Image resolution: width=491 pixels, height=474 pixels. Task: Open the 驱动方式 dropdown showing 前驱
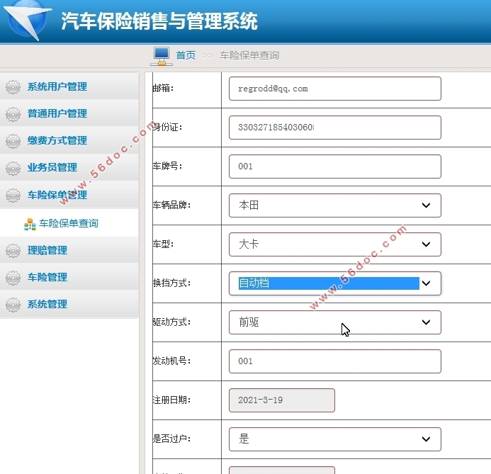(334, 322)
